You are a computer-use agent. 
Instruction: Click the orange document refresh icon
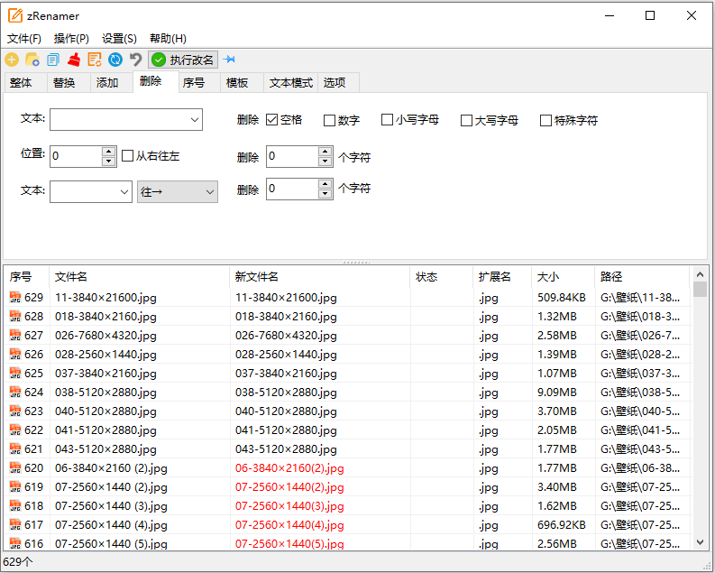pyautogui.click(x=95, y=60)
